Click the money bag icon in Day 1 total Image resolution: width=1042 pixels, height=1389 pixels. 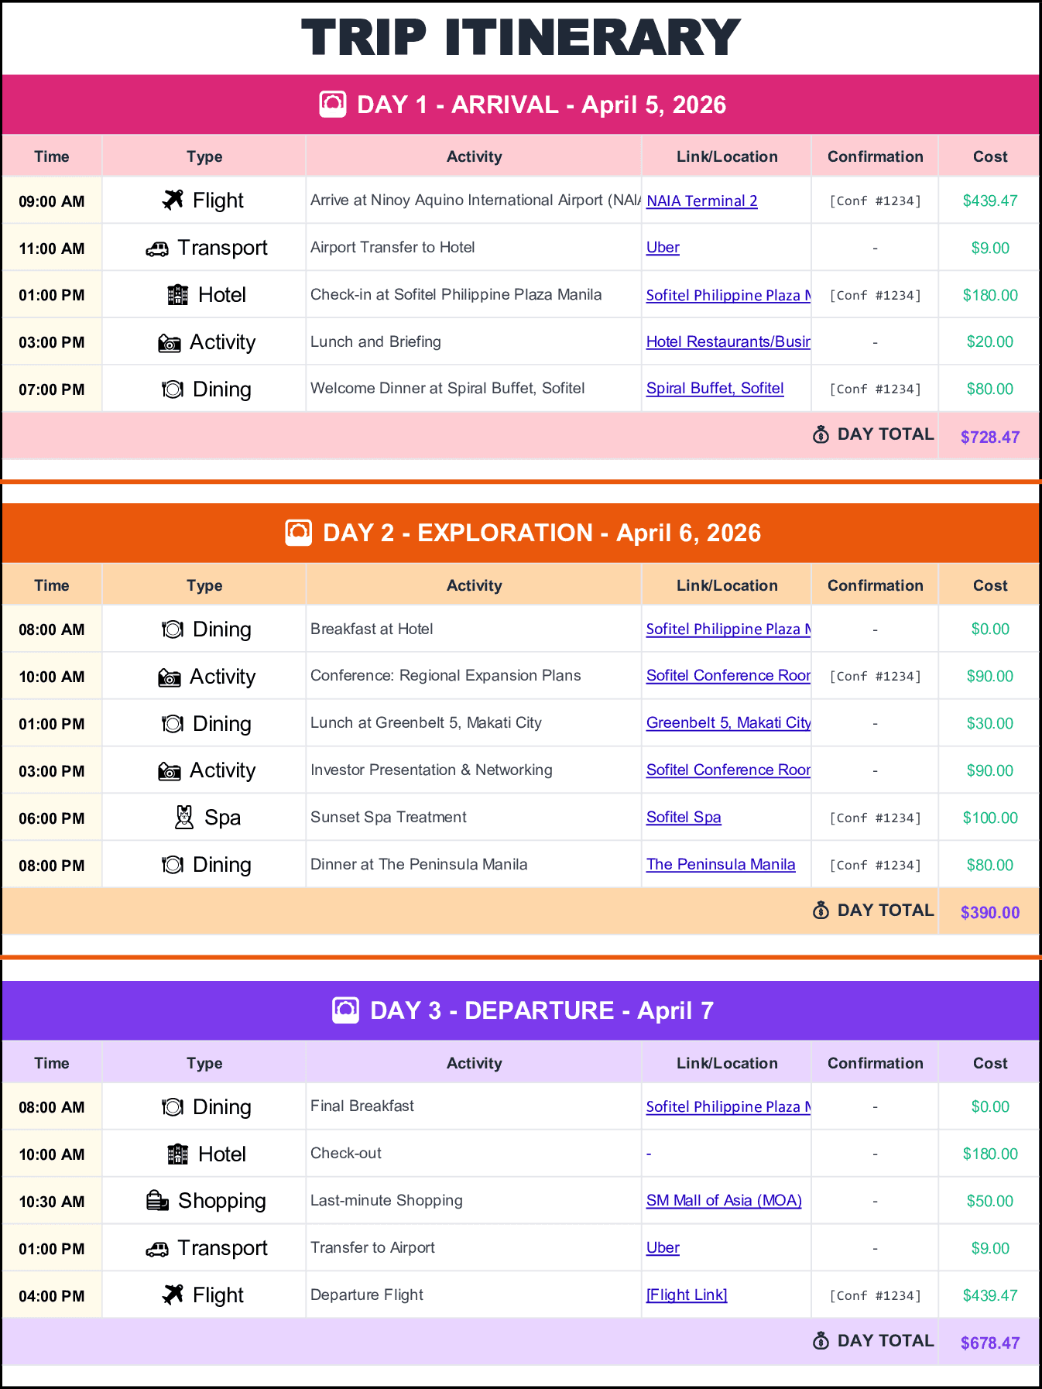(x=821, y=434)
